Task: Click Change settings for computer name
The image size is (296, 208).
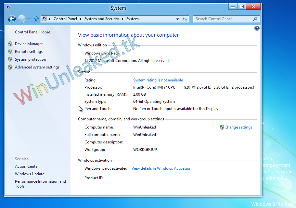Action: tap(238, 127)
